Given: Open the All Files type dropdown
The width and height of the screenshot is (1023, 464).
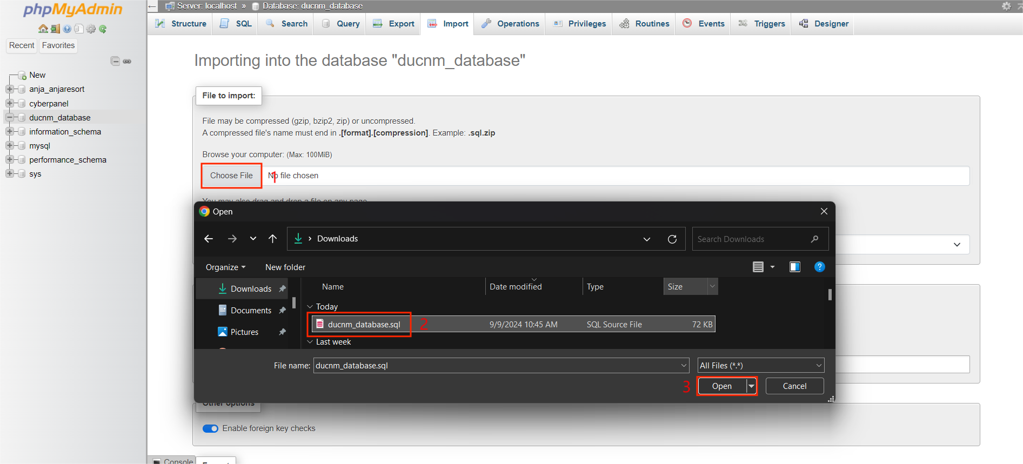Looking at the screenshot, I should 760,366.
